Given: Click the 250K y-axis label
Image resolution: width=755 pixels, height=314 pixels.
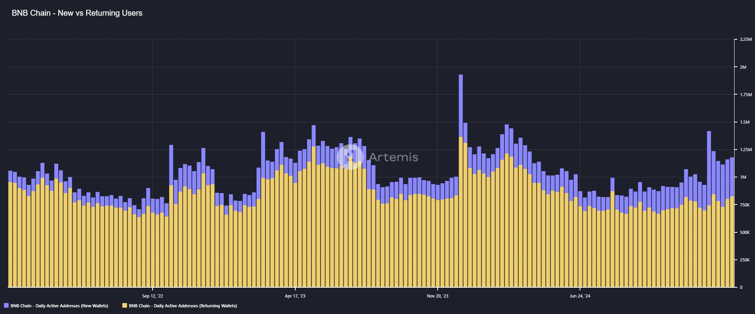Looking at the screenshot, I should pyautogui.click(x=744, y=260).
